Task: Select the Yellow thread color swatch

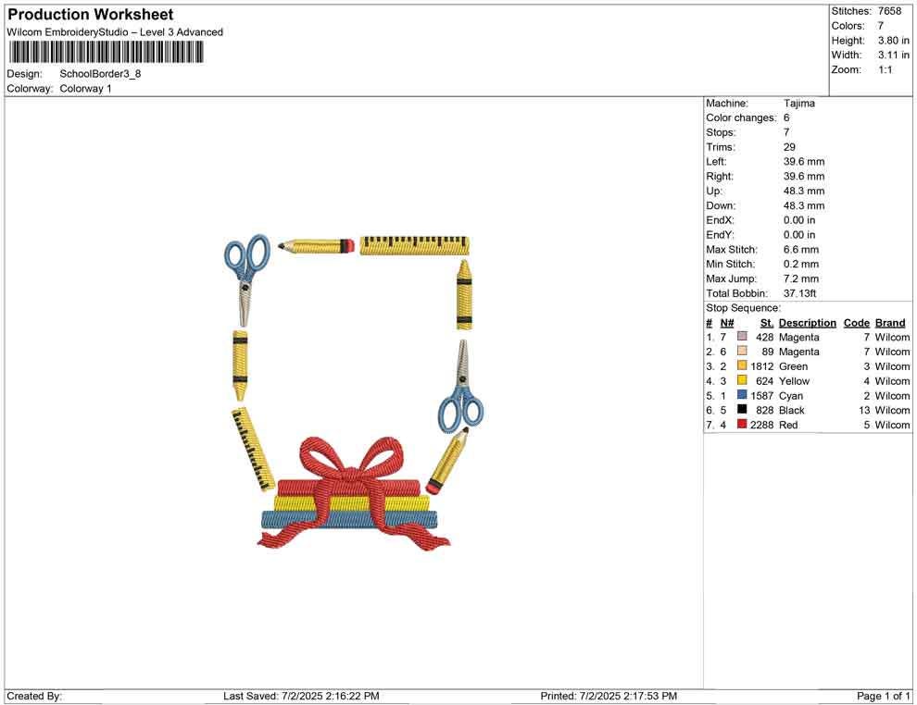Action: (742, 381)
